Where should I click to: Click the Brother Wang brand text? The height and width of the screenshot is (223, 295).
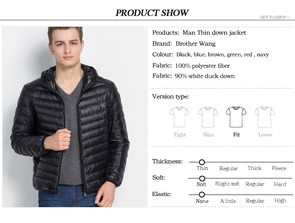tap(195, 44)
